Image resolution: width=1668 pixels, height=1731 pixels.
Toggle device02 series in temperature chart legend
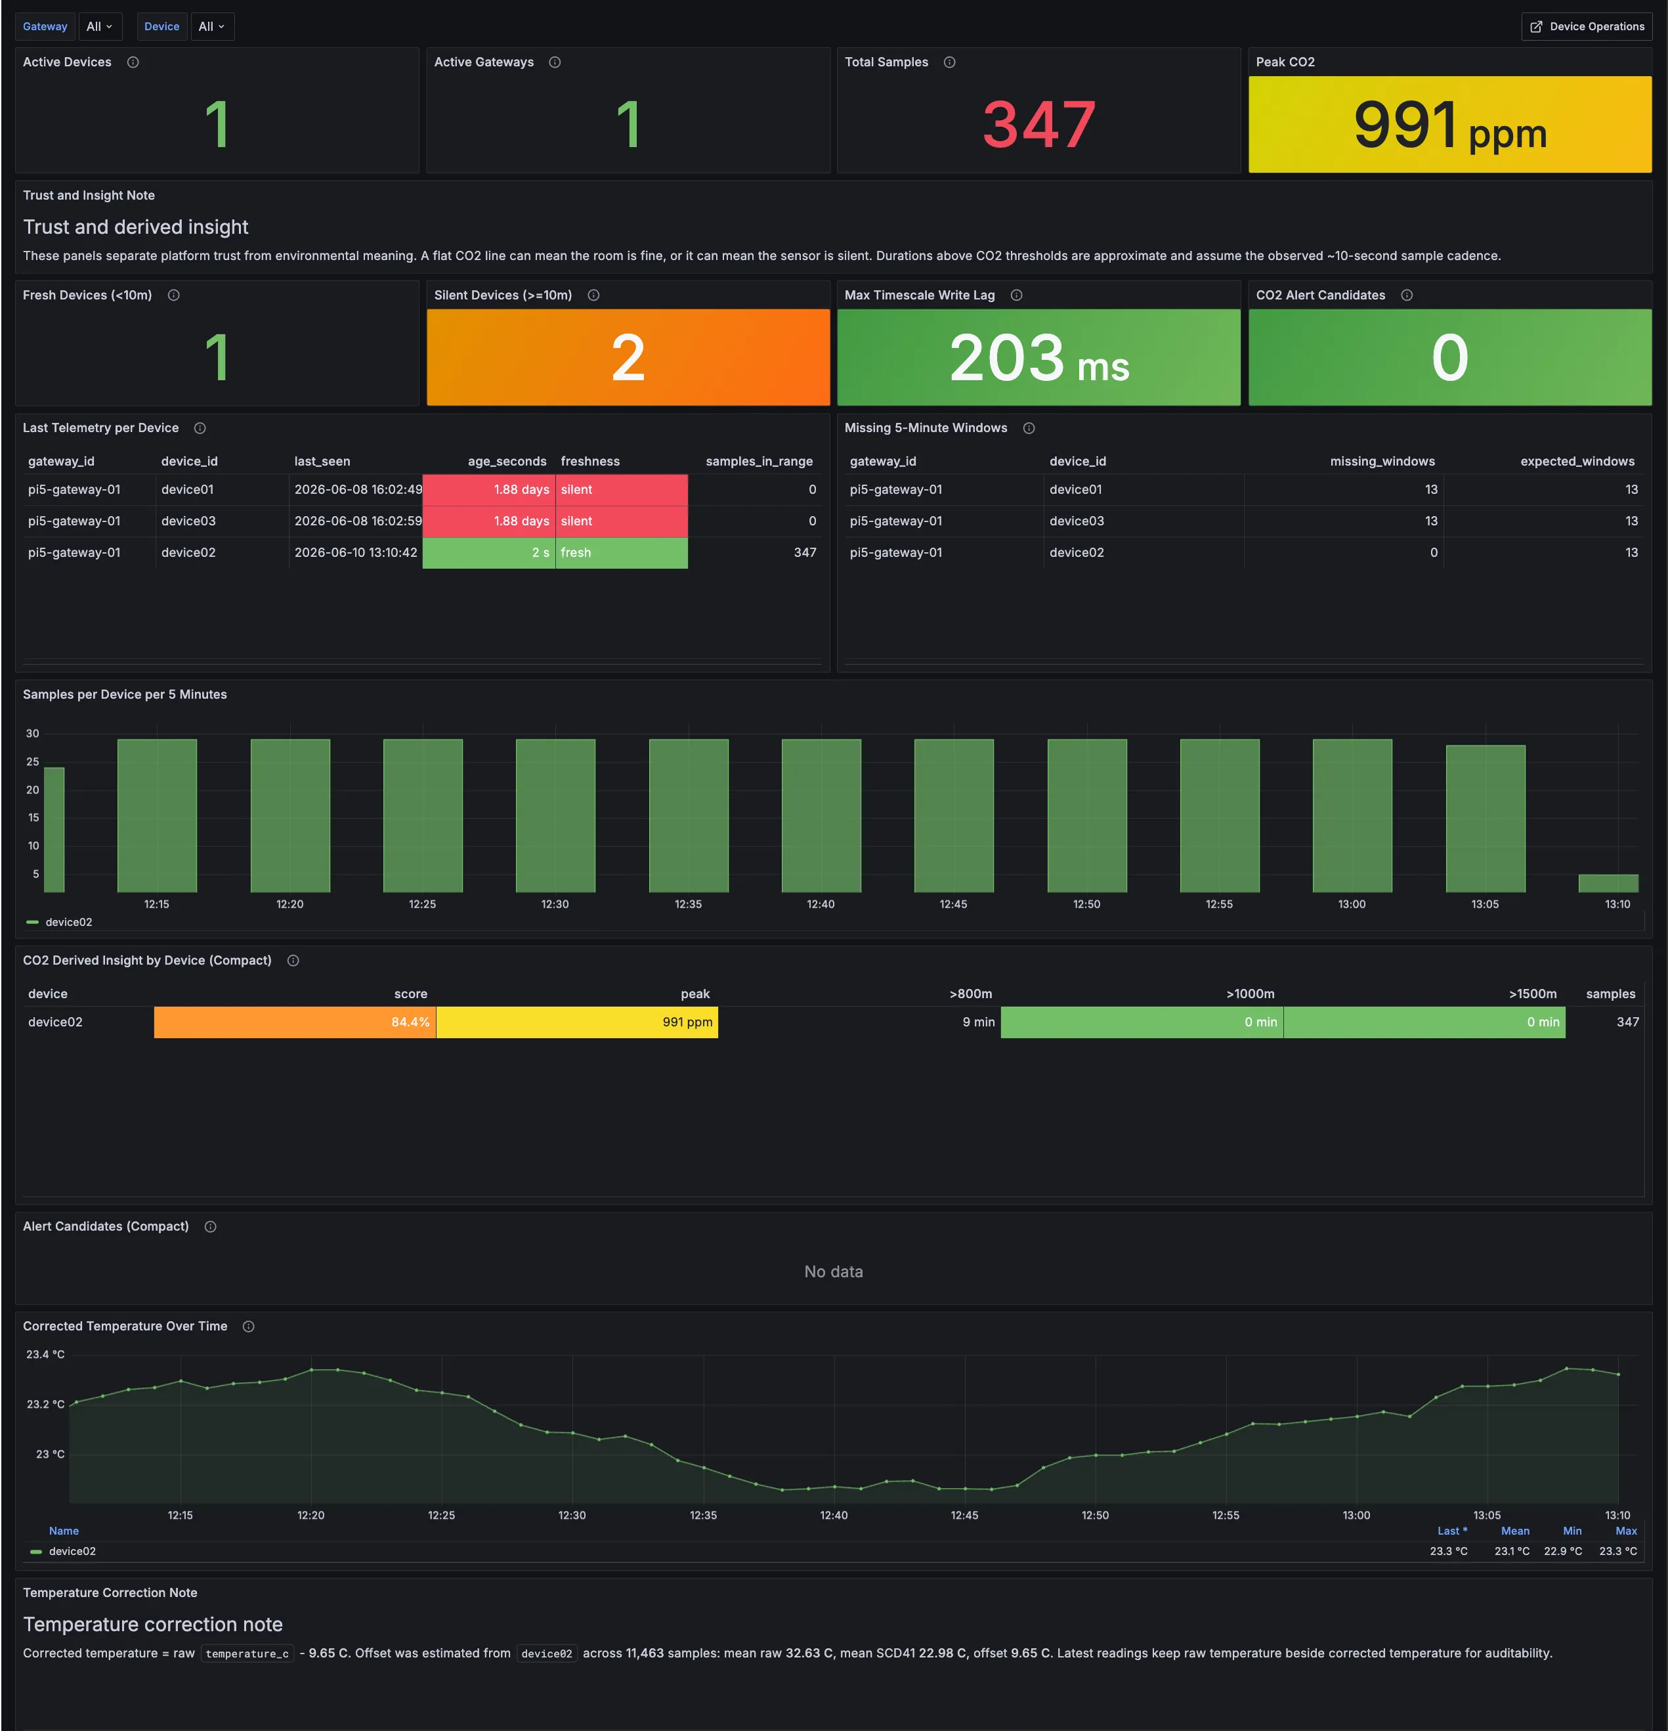point(72,1551)
